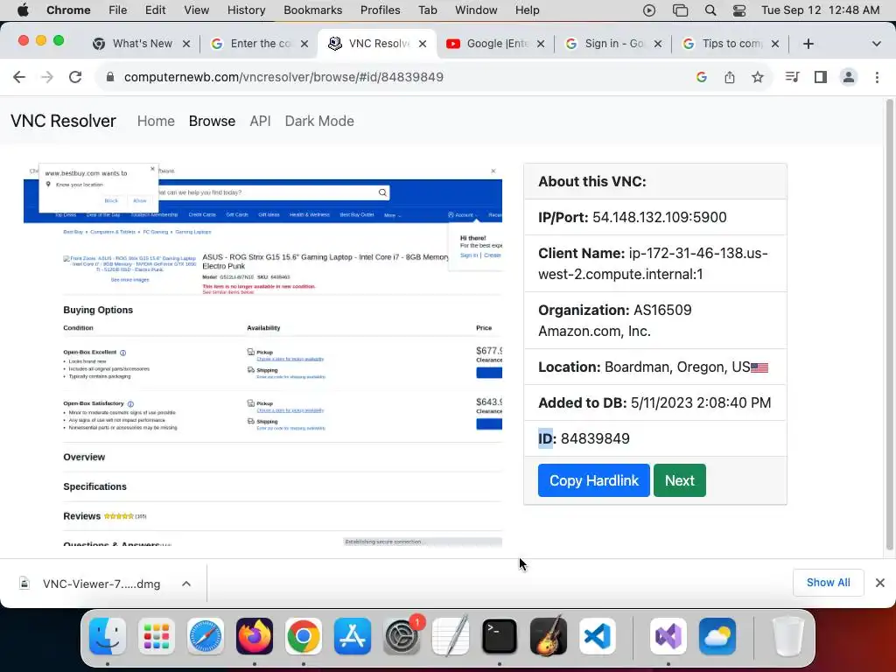896x672 pixels.
Task: Close the downloads bar
Action: tap(880, 582)
